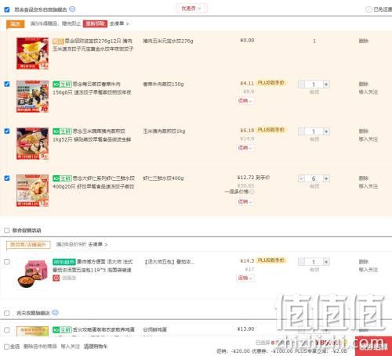The width and height of the screenshot is (392, 356).
Task: Open customer service chat for 思念食品 store
Action: pyautogui.click(x=72, y=9)
